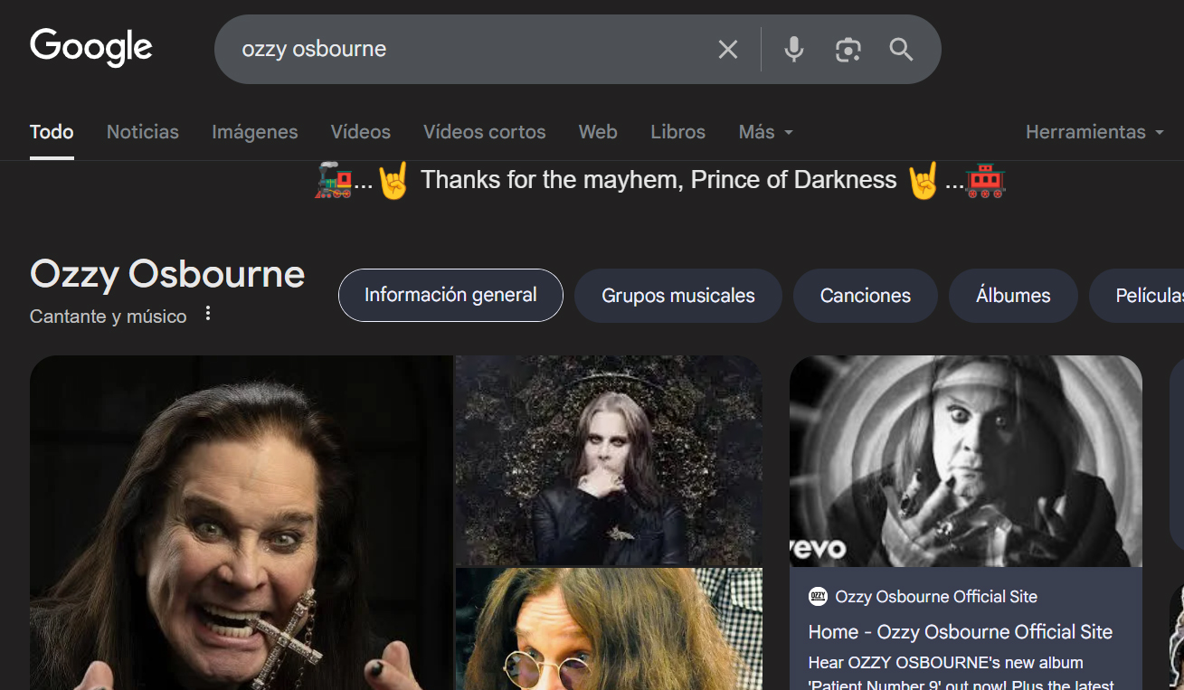Select the Todo tab
This screenshot has height=690, width=1184.
52,132
